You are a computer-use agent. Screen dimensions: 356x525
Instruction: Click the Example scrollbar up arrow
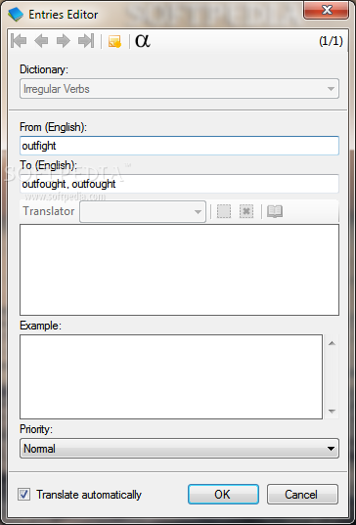pyautogui.click(x=332, y=343)
